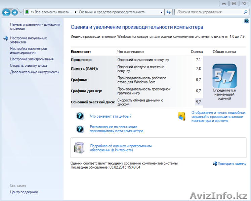This screenshot has height=201, width=251.
Task: Select 'Все элементы панели' breadcrumb segment
Action: [53, 12]
